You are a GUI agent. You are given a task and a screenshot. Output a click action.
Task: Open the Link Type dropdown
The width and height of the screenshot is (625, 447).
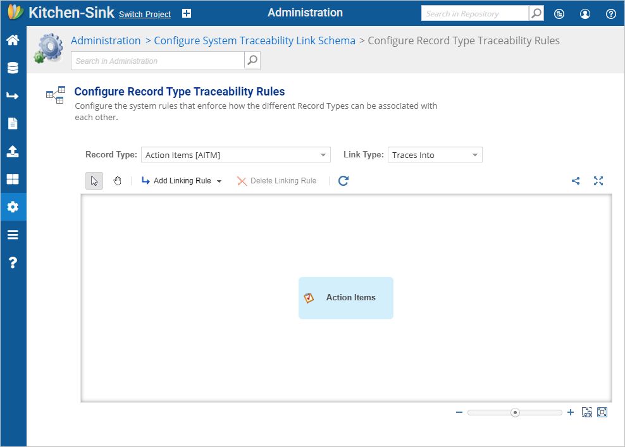[435, 154]
